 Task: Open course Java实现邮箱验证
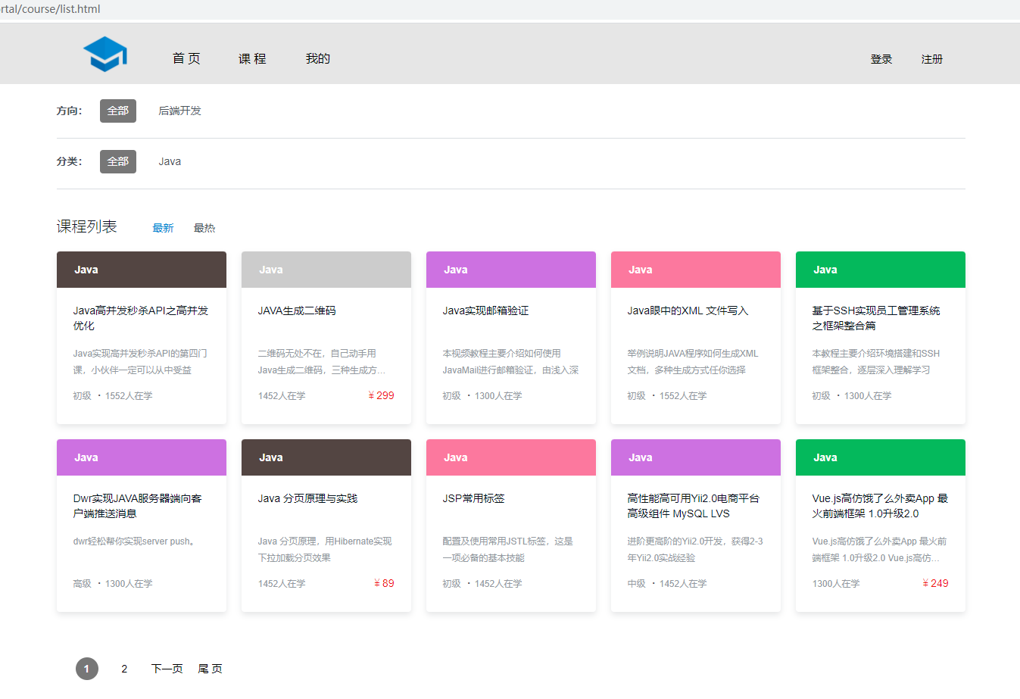click(485, 310)
